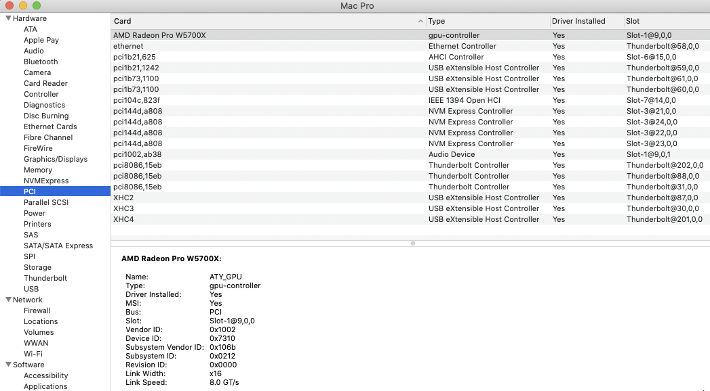The image size is (710, 391).
Task: Select the pci1002,ab38 Audio Device row
Action: click(x=410, y=154)
